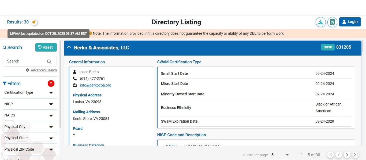The image size is (366, 160).
Task: Go to the last page of results
Action: point(356,155)
